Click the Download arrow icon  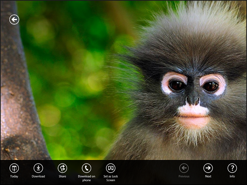click(38, 168)
